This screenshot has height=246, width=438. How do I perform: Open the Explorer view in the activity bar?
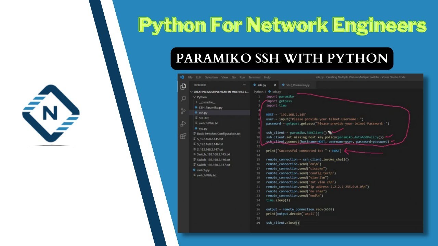point(183,86)
